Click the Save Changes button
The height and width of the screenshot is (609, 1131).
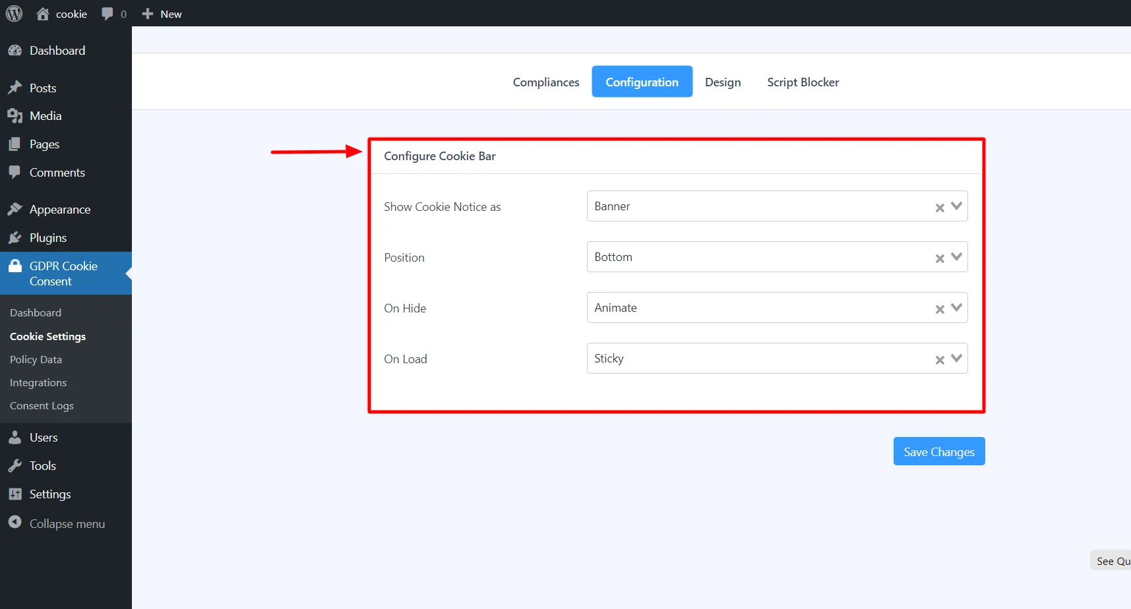[938, 451]
